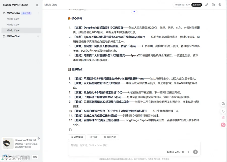Click the 全新升级 badge
Image resolution: width=227 pixels, height=162 pixels.
[x=26, y=13]
